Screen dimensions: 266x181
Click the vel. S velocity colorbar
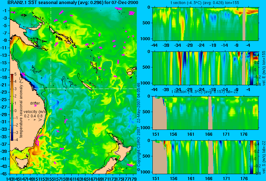(252, 157)
